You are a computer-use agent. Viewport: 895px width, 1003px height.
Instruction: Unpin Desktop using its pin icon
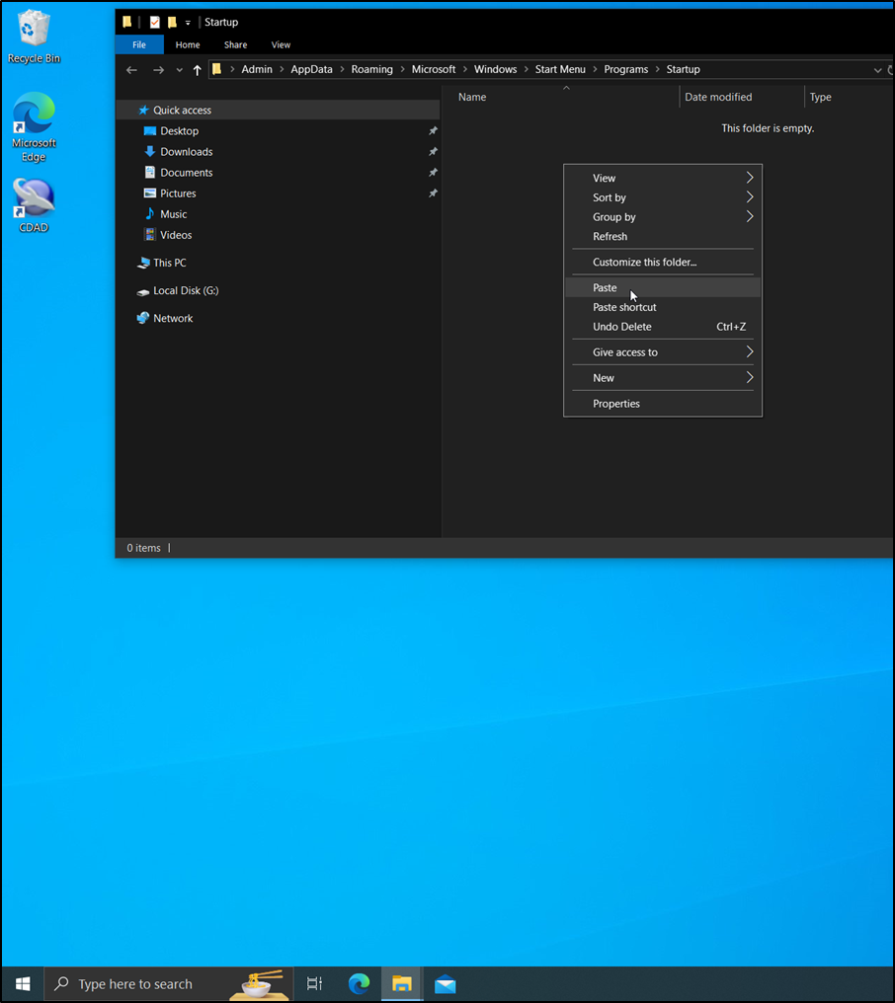click(x=433, y=131)
